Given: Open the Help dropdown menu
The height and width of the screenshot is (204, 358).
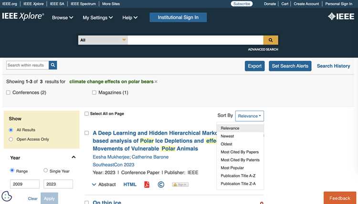Looking at the screenshot, I should pyautogui.click(x=130, y=18).
